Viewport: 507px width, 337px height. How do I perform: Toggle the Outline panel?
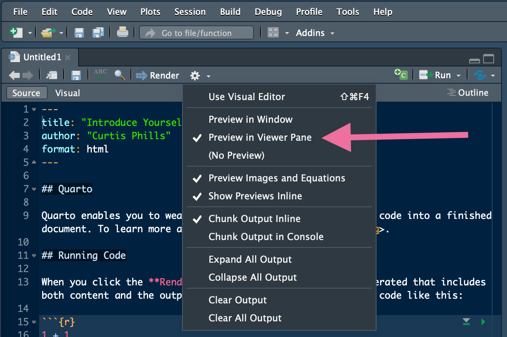(x=468, y=93)
